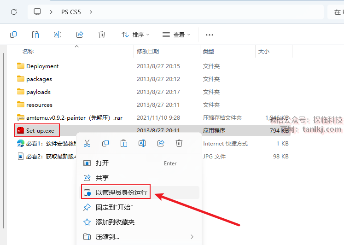Click the toolbar Share icon

coord(80,35)
